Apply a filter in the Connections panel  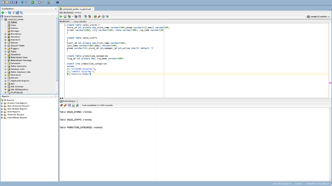click(13, 13)
